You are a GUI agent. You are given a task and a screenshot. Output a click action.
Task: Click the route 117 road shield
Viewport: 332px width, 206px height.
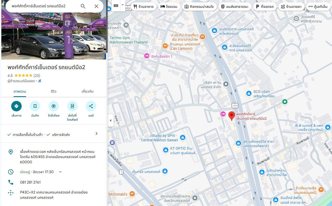click(x=235, y=106)
